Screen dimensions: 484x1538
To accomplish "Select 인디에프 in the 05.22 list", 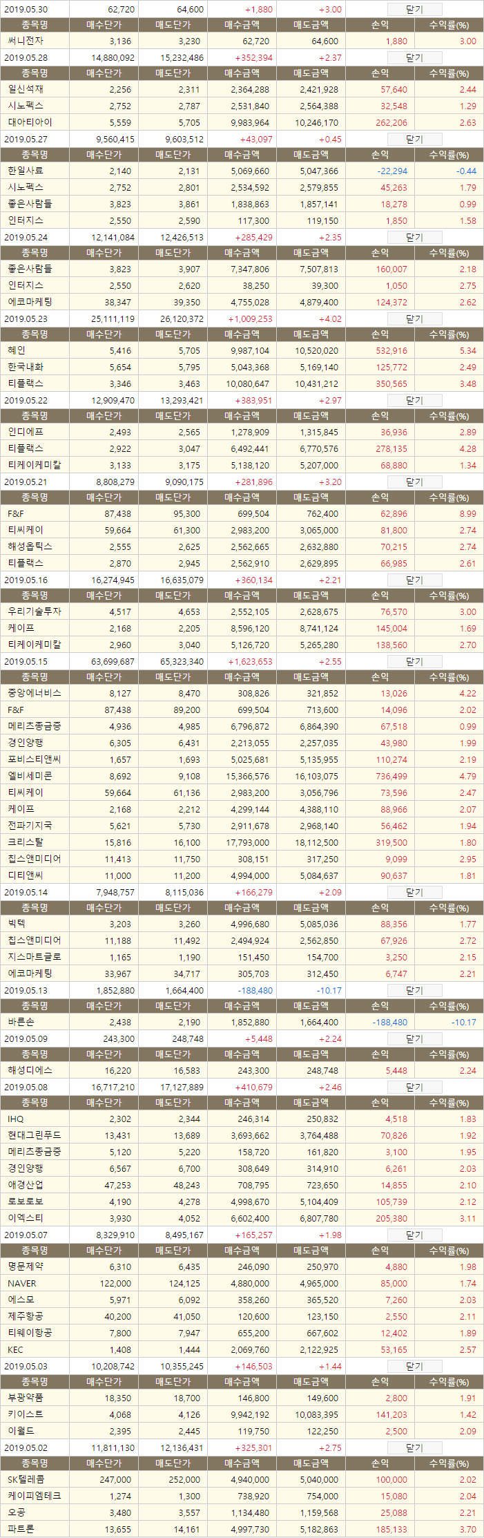I will pos(25,433).
